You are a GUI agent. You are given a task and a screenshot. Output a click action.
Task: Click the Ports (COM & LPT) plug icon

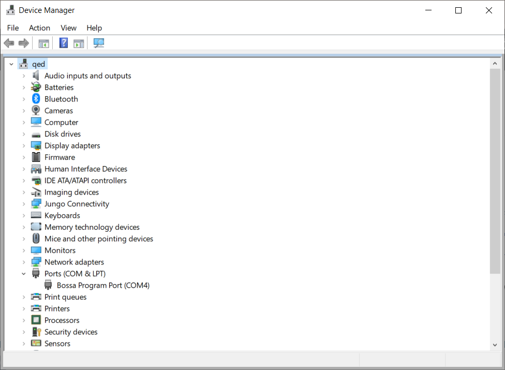36,273
